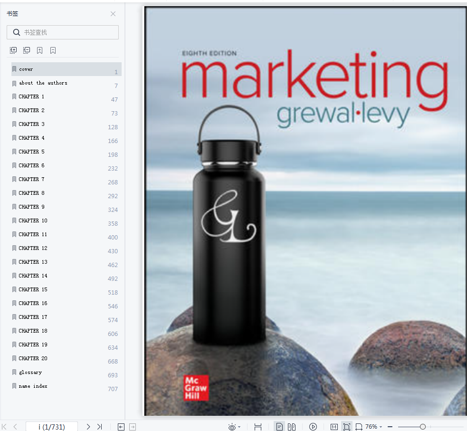Click the fit width icon
This screenshot has width=467, height=431.
(x=258, y=427)
